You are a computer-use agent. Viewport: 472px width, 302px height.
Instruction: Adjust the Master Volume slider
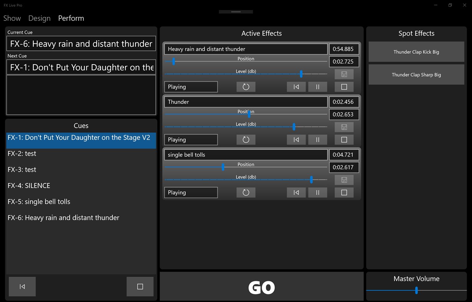coord(416,291)
